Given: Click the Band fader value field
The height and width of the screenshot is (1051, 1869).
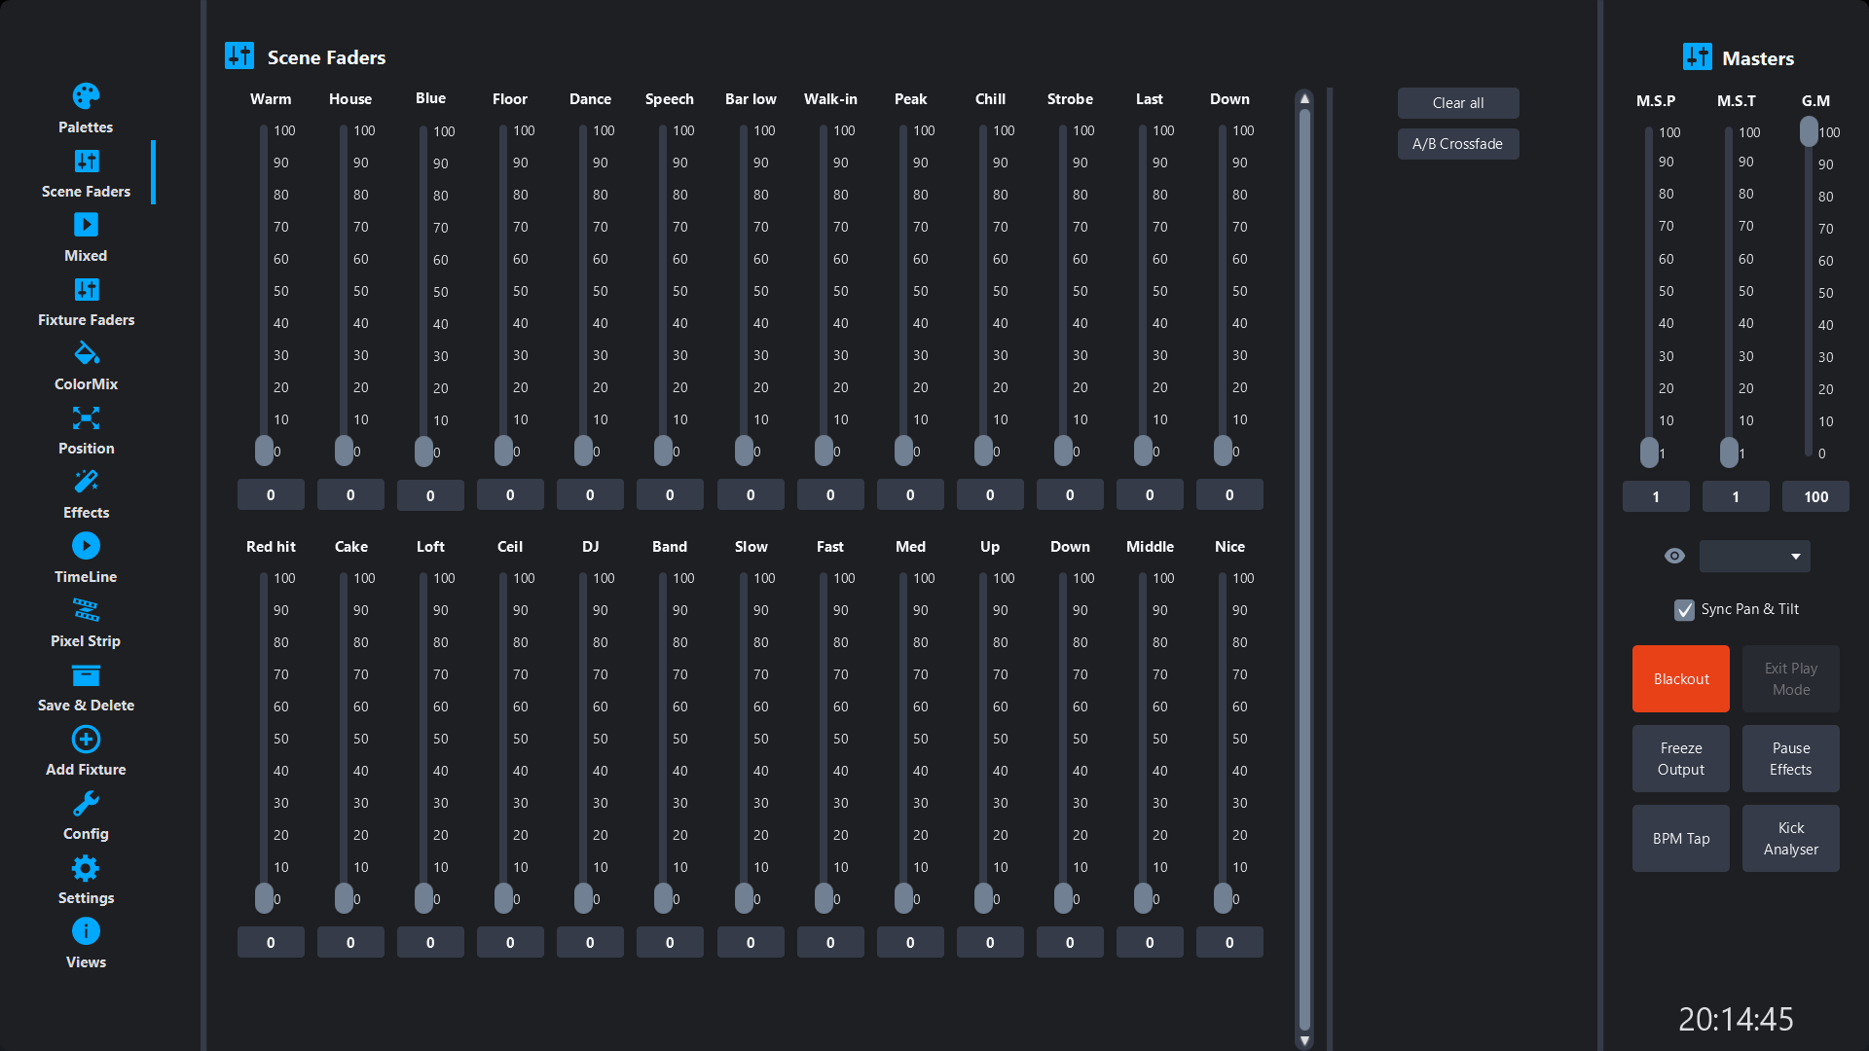Looking at the screenshot, I should (670, 943).
